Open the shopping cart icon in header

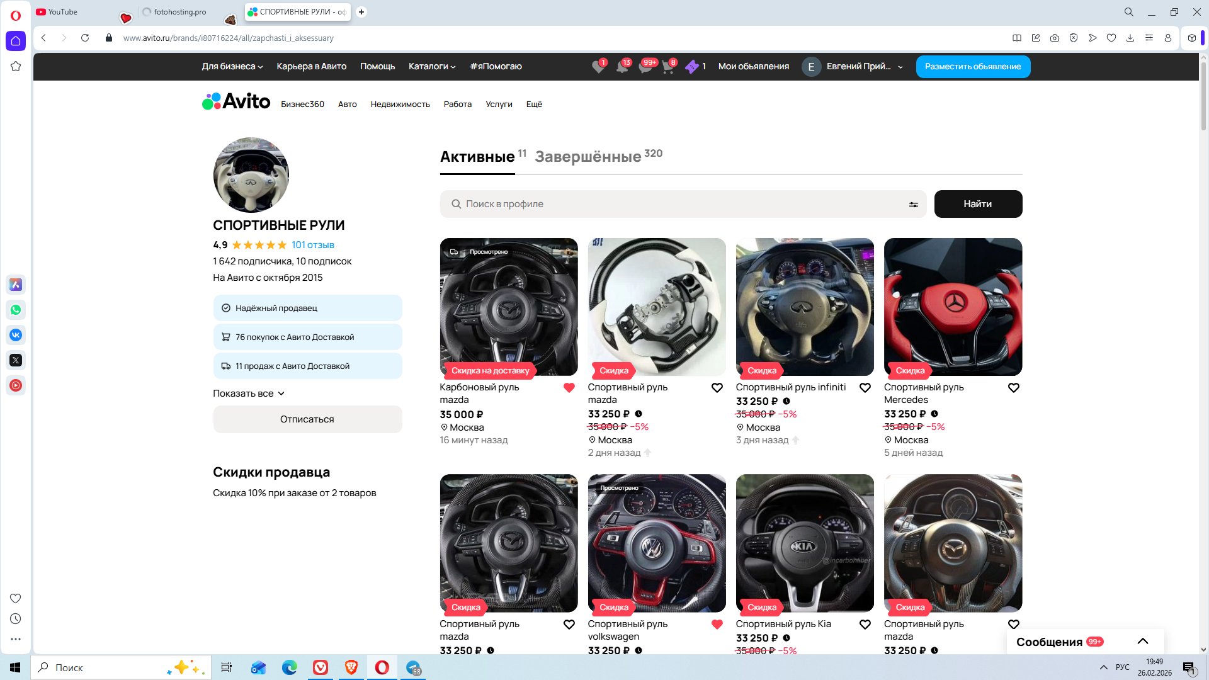click(x=667, y=67)
